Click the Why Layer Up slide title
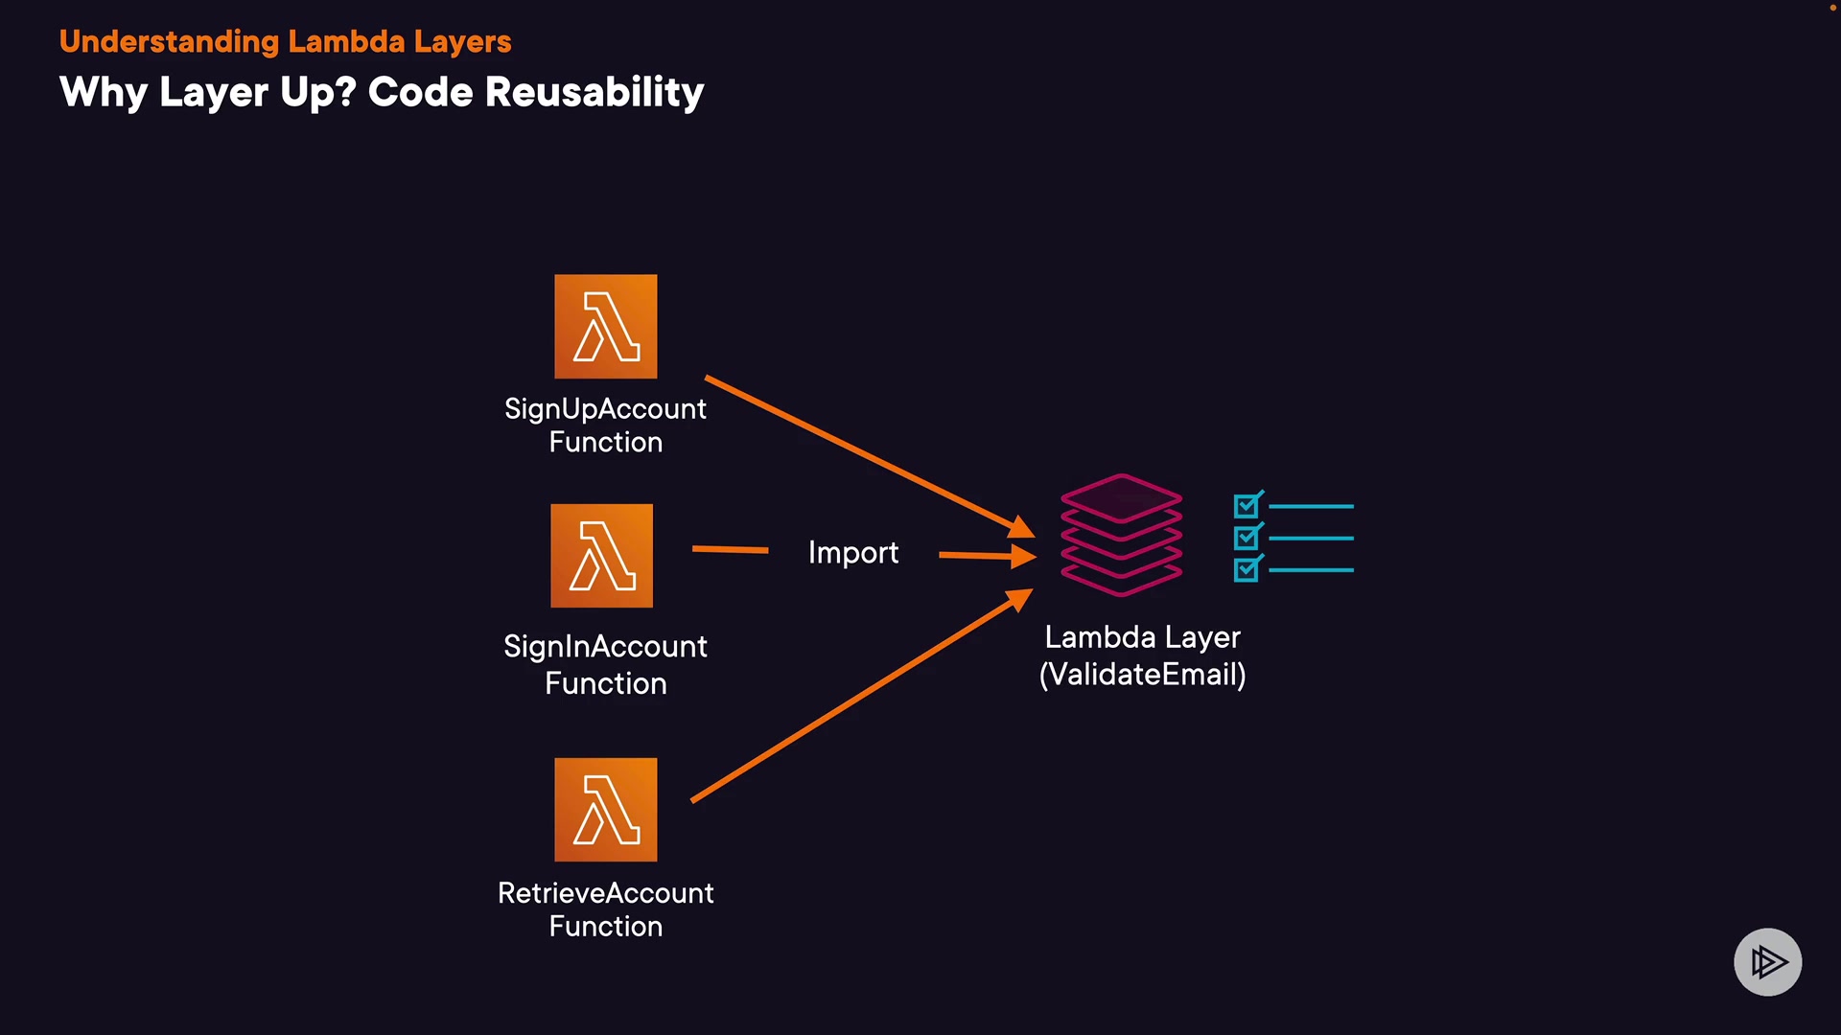This screenshot has height=1035, width=1841. click(382, 92)
